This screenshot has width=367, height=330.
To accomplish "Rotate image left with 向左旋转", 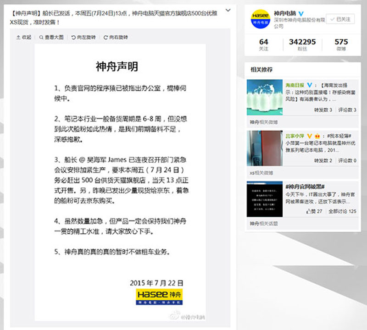I will click(x=83, y=37).
